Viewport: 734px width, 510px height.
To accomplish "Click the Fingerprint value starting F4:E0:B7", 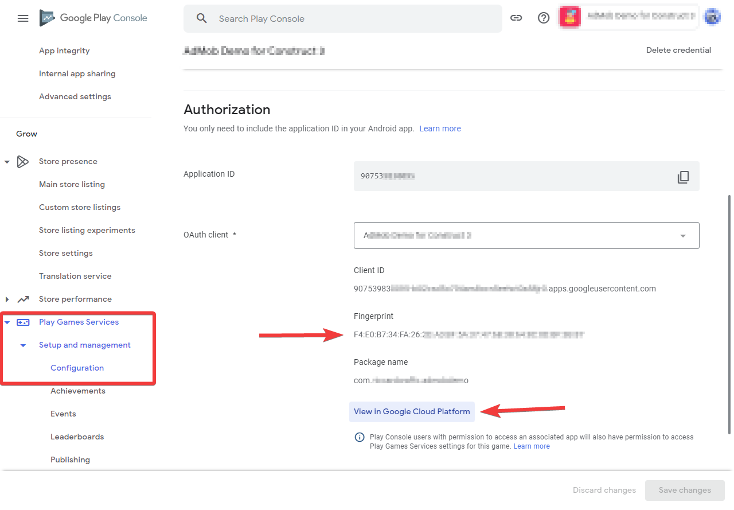I will tap(468, 334).
